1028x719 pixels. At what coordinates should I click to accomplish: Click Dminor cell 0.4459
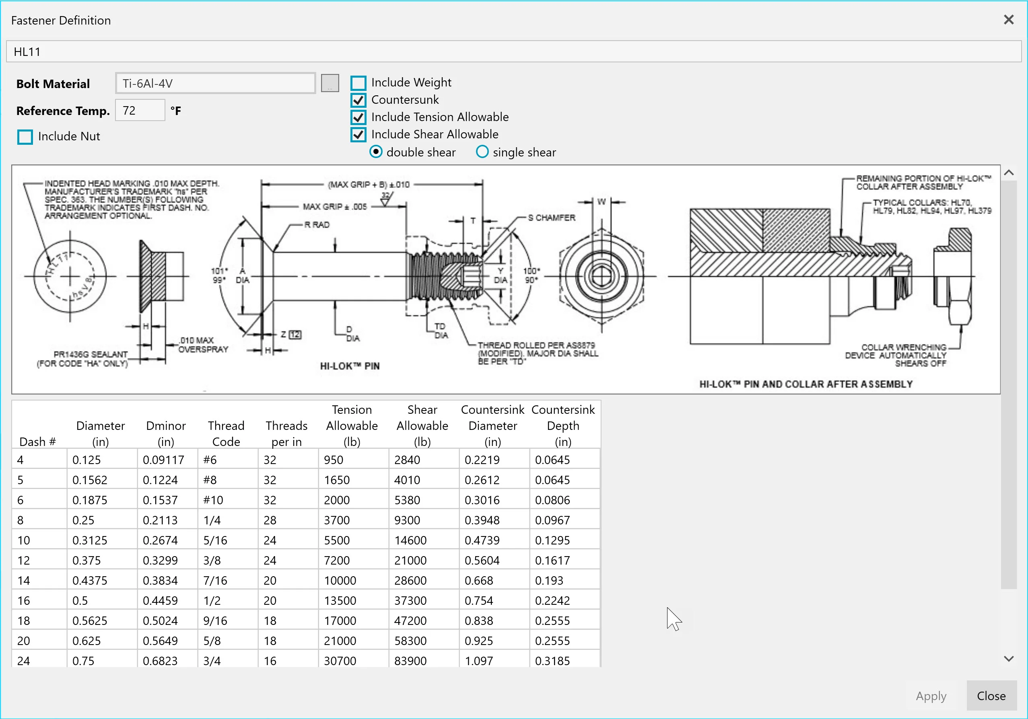point(167,600)
